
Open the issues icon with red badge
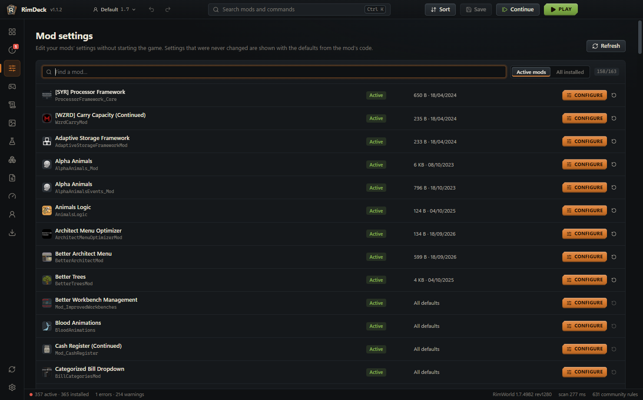[12, 50]
